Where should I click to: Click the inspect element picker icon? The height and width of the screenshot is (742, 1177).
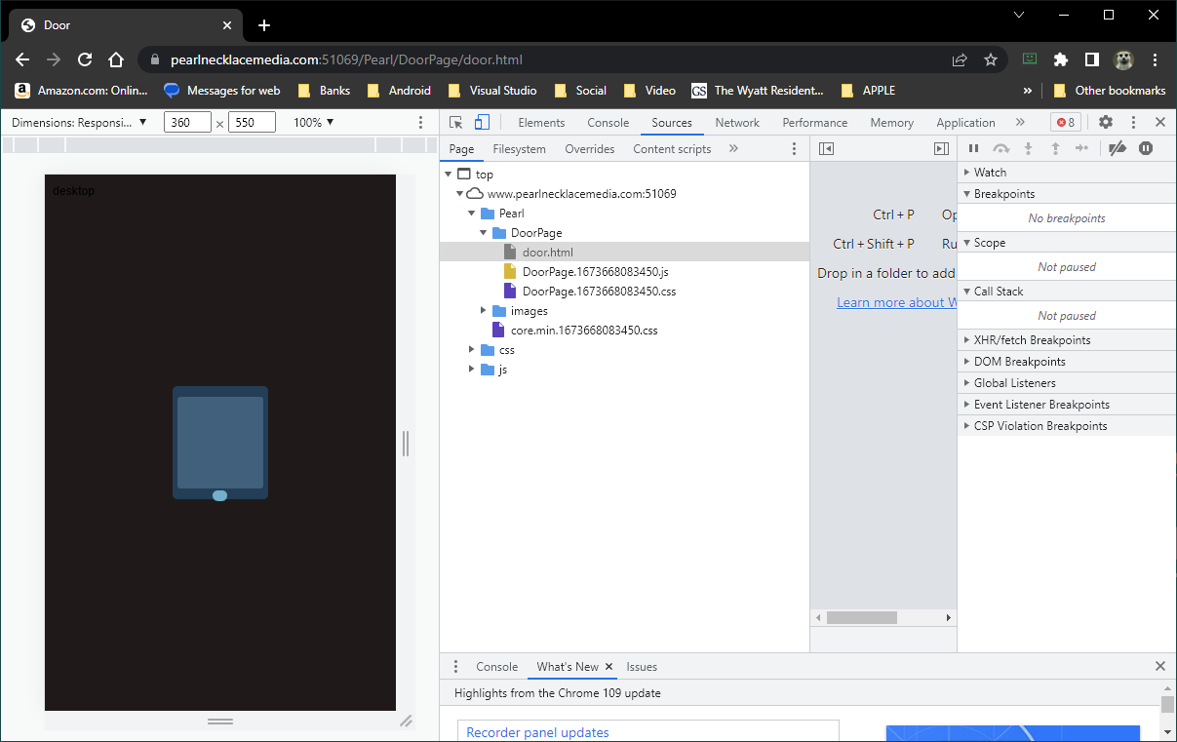[x=455, y=123]
